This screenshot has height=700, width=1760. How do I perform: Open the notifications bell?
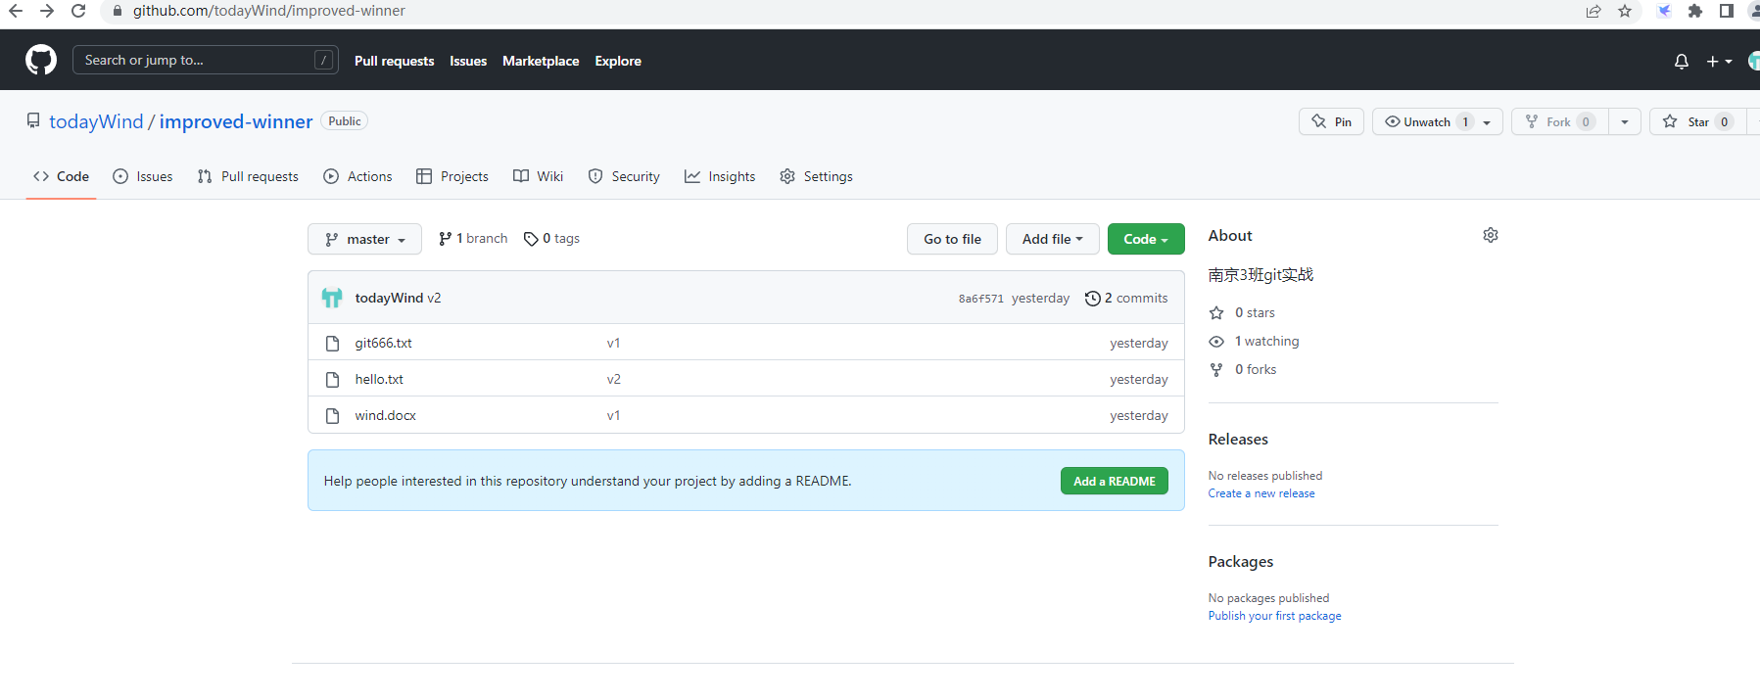1681,62
